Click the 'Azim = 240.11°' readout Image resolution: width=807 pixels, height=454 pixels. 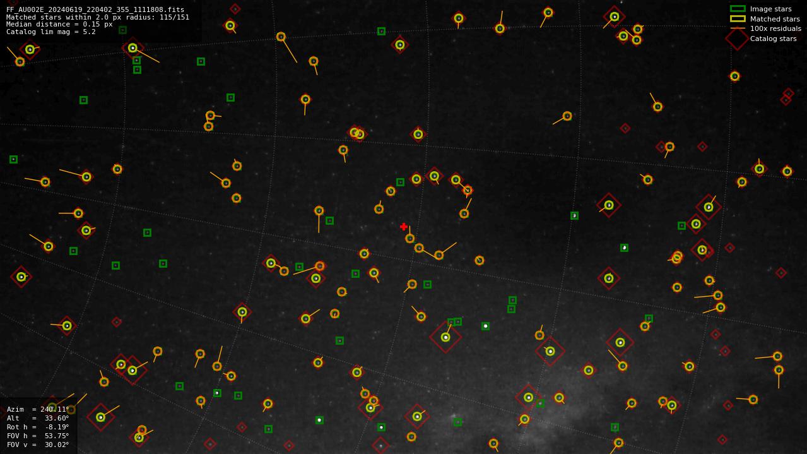click(x=38, y=409)
